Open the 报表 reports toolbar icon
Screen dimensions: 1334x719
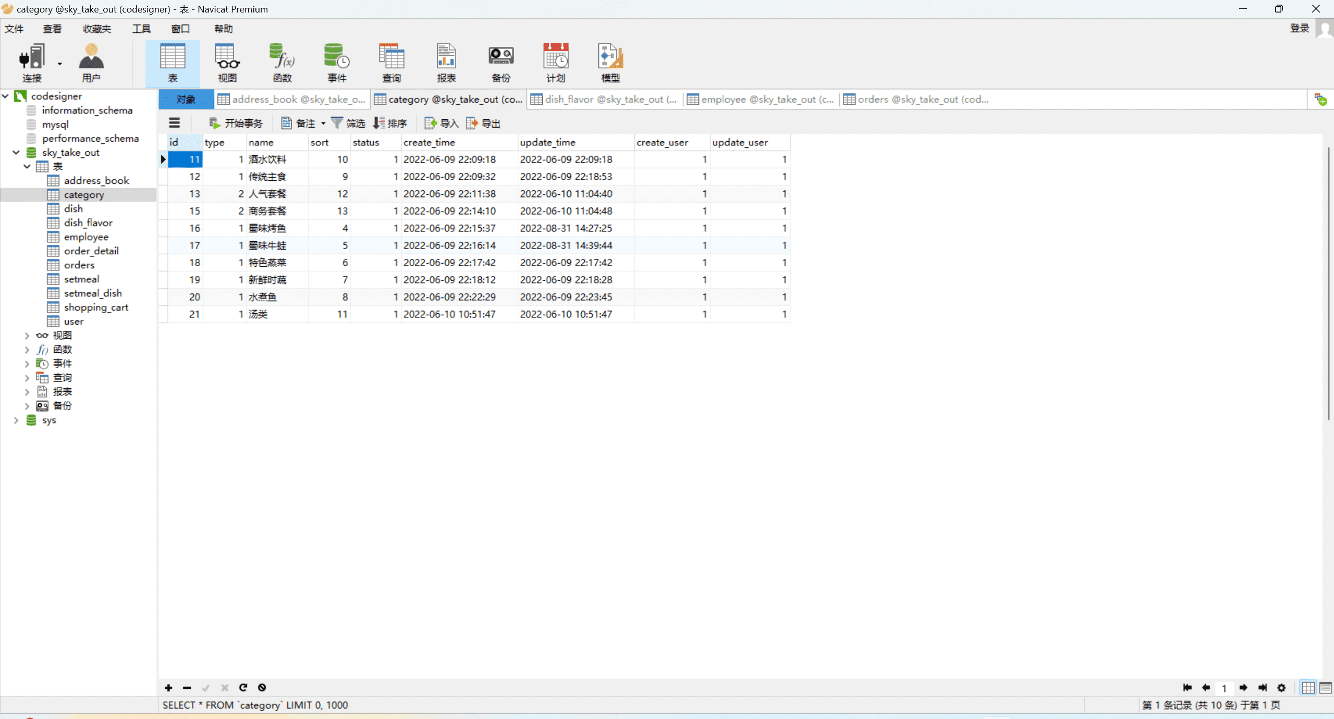click(446, 63)
